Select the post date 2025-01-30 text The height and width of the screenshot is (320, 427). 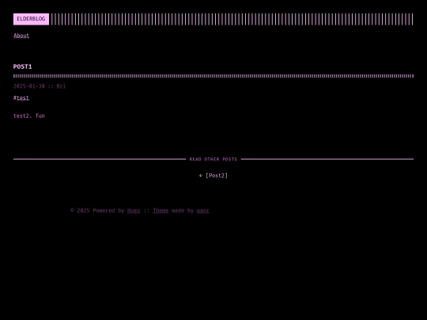[29, 86]
